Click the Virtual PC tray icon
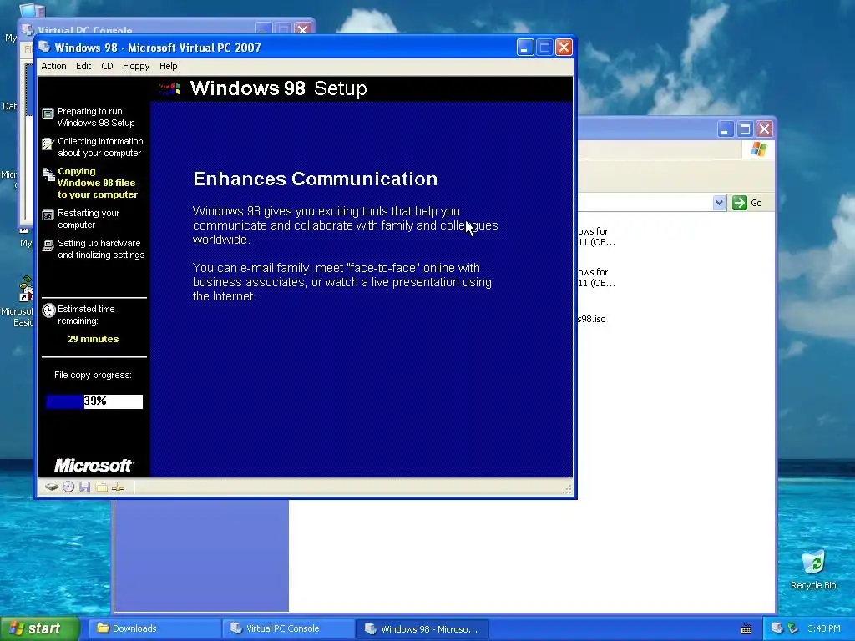This screenshot has height=641, width=855. (777, 628)
